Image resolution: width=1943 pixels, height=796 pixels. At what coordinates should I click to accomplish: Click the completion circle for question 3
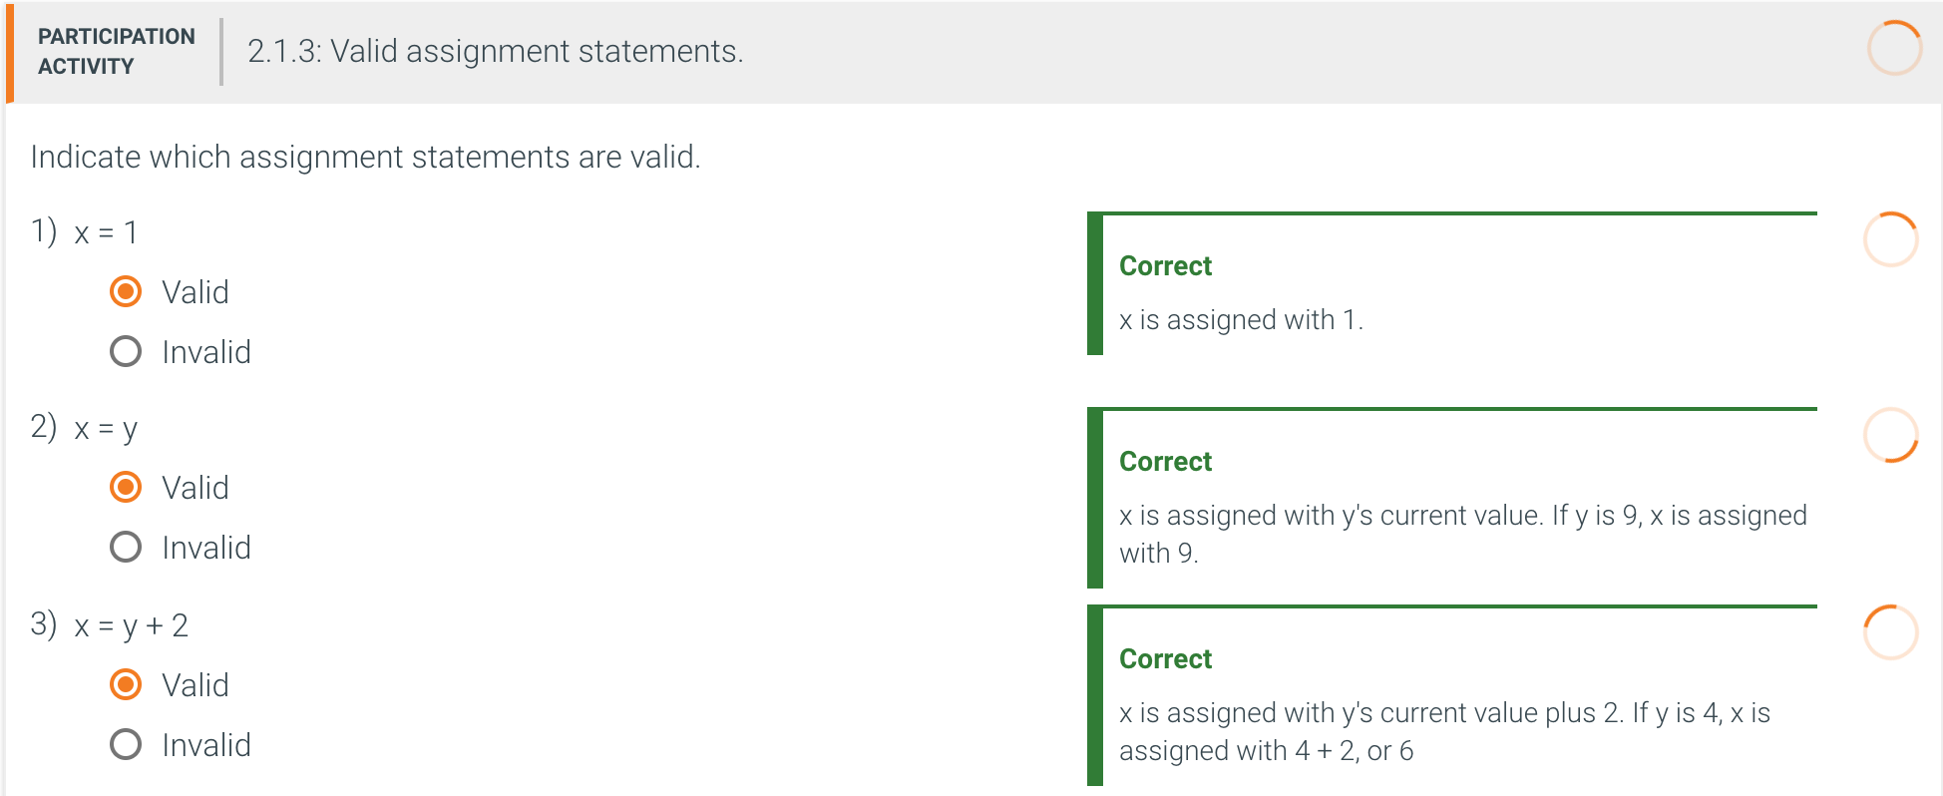[1890, 632]
